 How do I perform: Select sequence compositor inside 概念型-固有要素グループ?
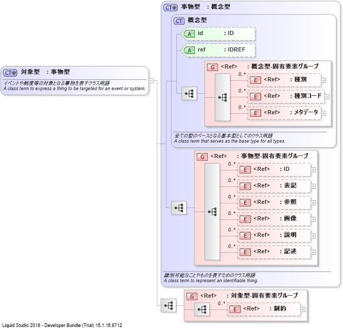click(x=223, y=97)
